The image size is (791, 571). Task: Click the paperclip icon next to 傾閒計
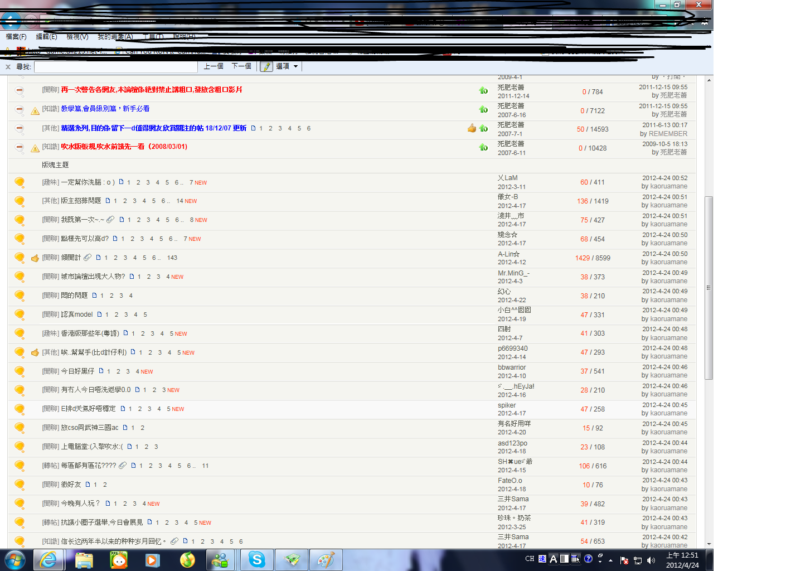pos(88,258)
